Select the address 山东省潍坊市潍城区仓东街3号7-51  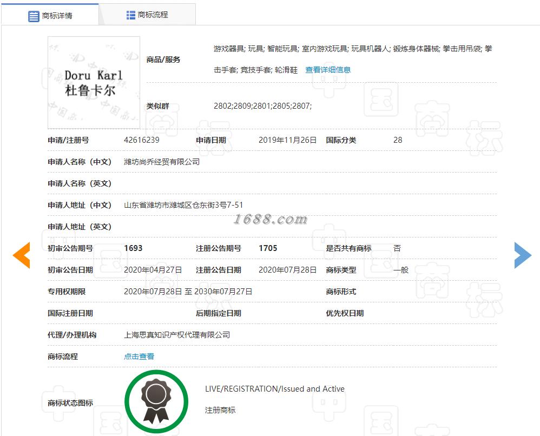click(183, 205)
